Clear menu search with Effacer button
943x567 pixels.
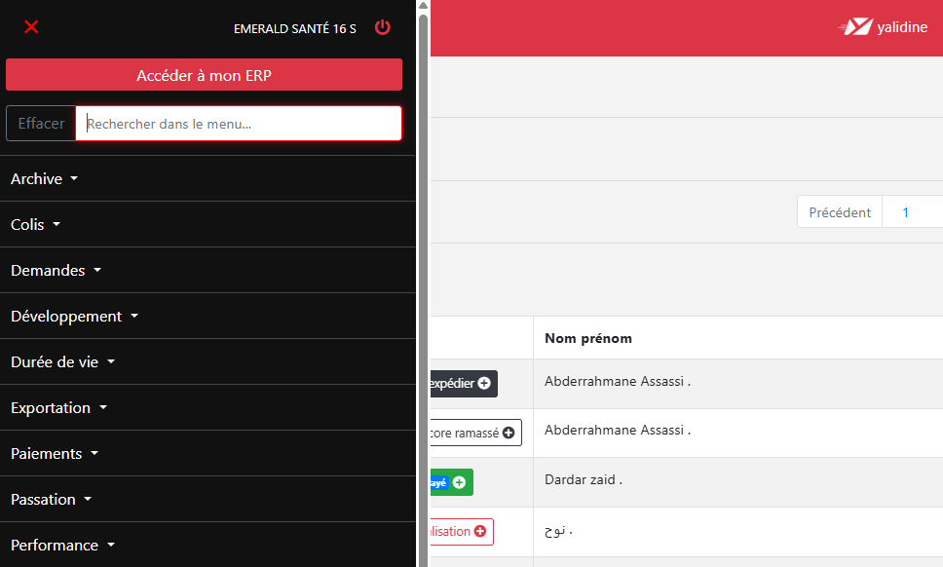[41, 124]
